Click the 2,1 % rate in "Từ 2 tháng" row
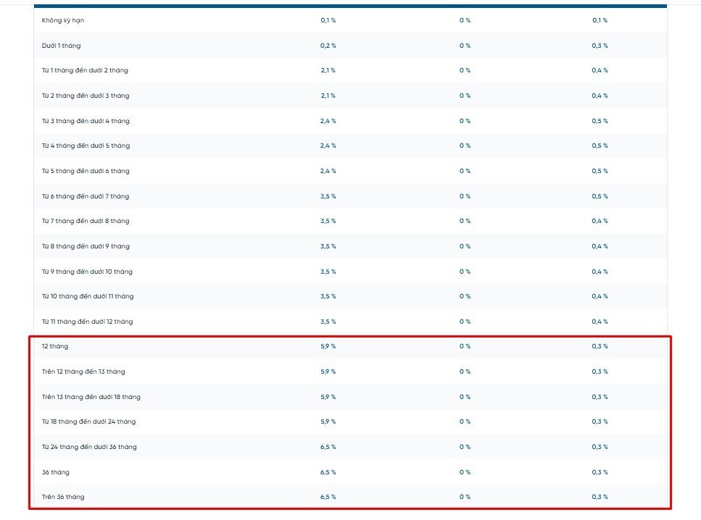This screenshot has width=701, height=520. (328, 96)
